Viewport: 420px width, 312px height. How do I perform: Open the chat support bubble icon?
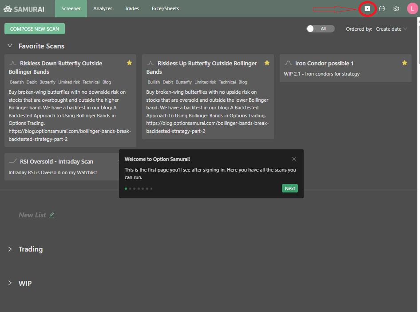(382, 8)
